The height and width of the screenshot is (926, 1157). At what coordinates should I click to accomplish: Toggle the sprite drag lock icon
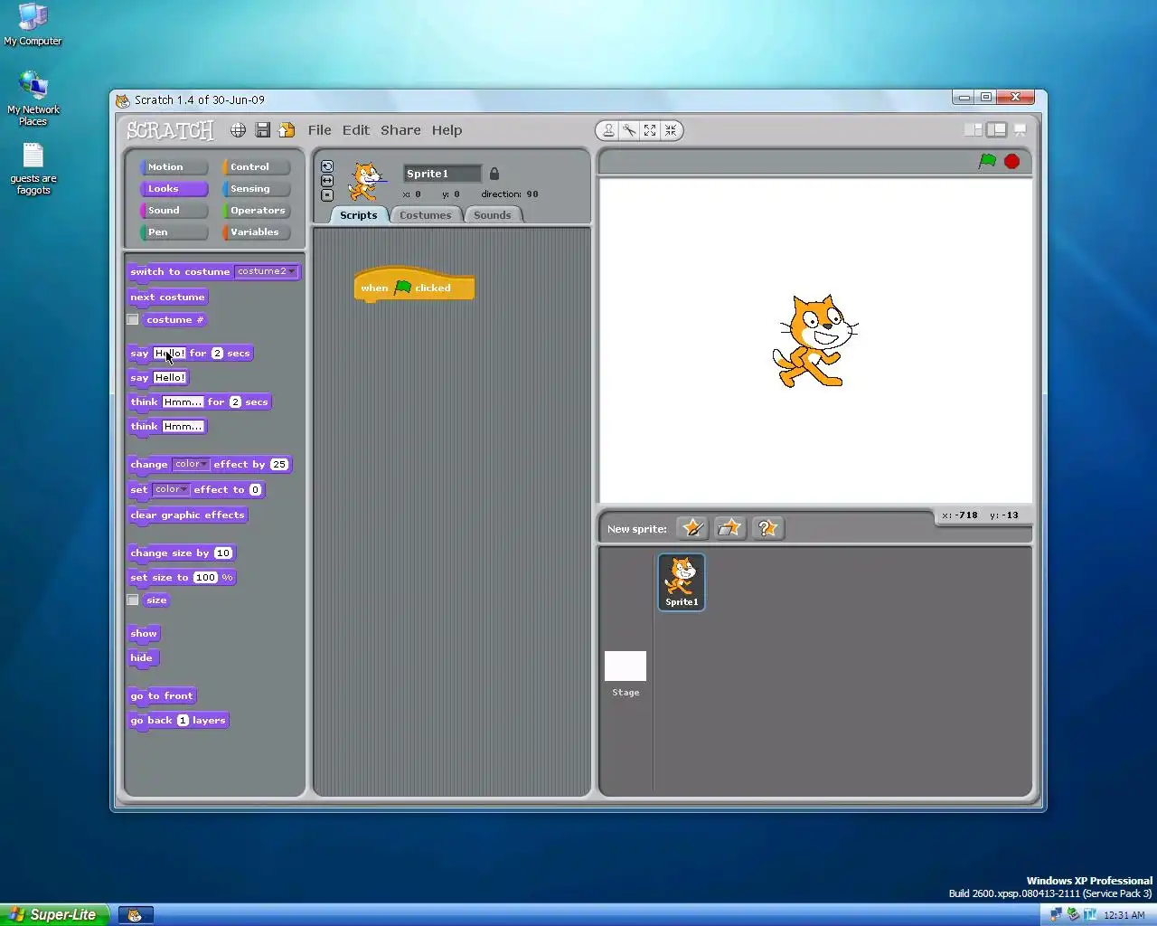click(494, 174)
